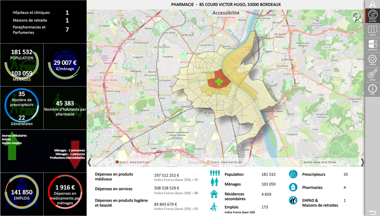Go to next map with right chevron
The image size is (380, 216).
tap(362, 162)
